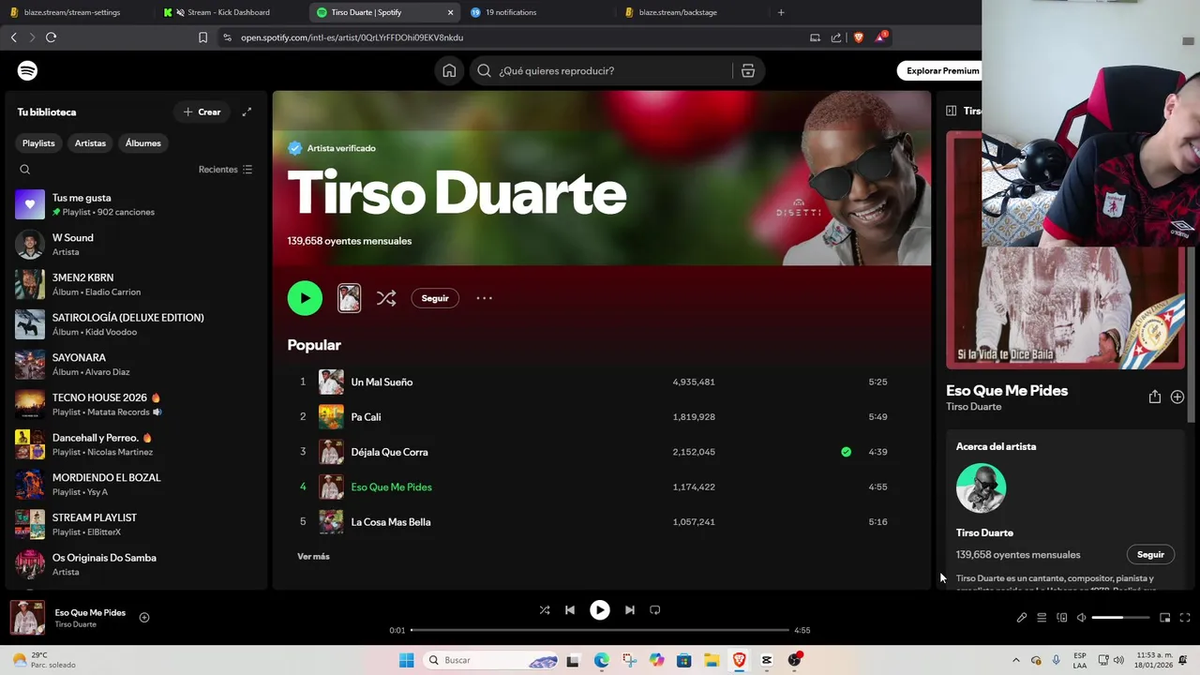Mute the volume with the speaker icon
1200x675 pixels.
pyautogui.click(x=1082, y=618)
